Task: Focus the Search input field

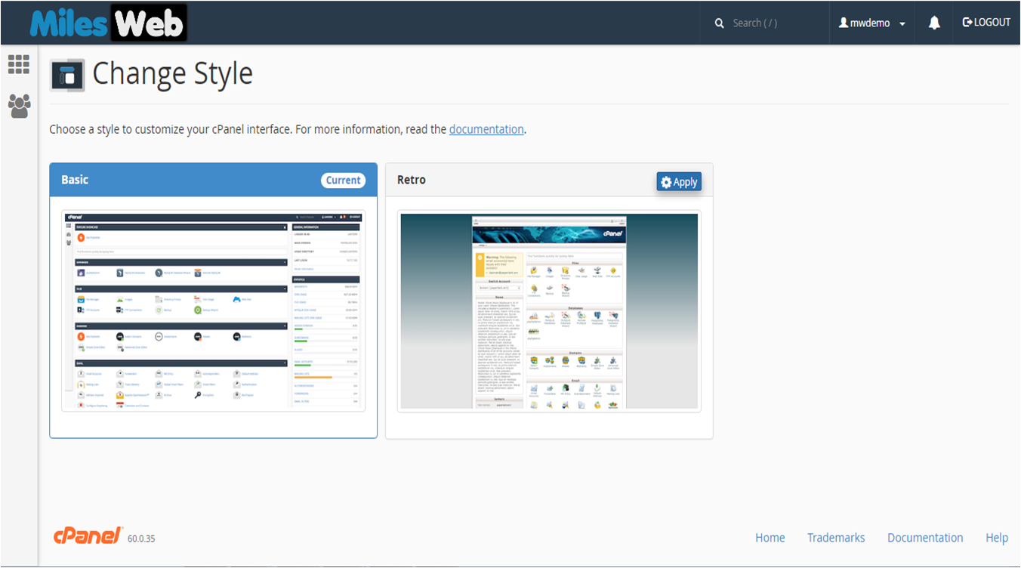Action: click(x=775, y=23)
